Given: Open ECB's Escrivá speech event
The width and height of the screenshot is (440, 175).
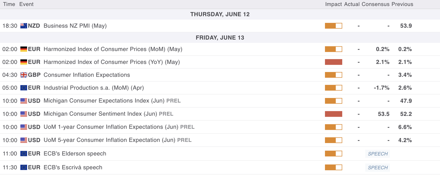Looking at the screenshot, I should tap(73, 167).
